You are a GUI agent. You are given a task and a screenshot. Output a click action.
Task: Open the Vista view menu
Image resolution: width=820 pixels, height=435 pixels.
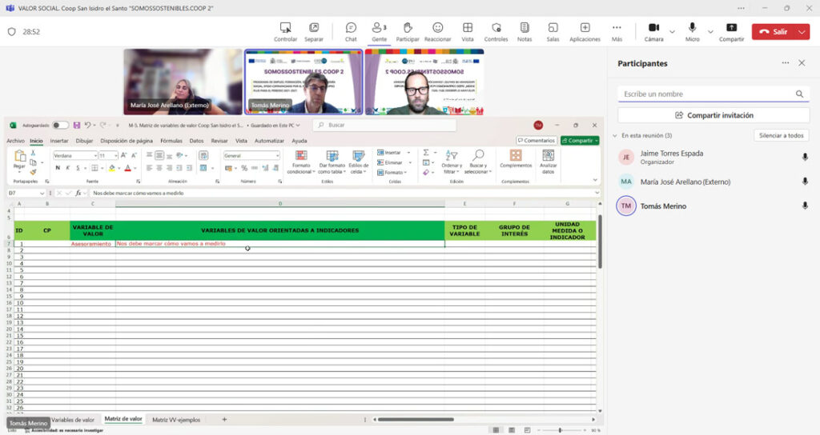coord(467,31)
